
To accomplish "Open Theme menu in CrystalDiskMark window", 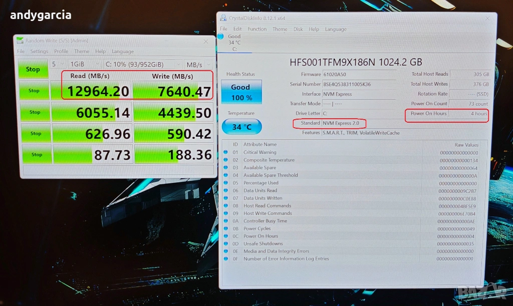I will [82, 51].
